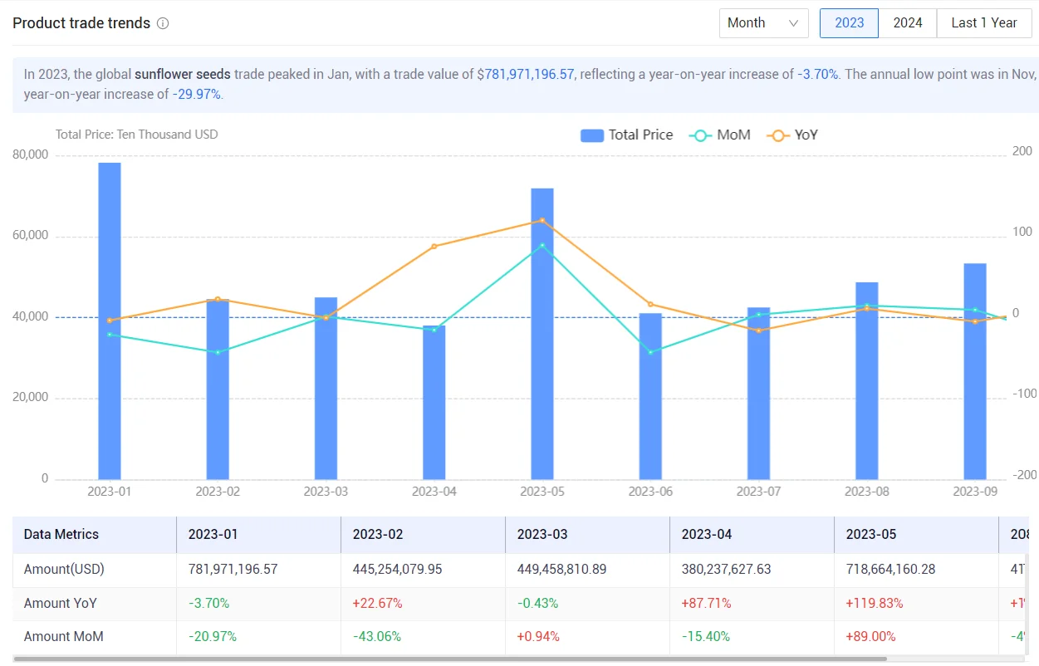Click the info icon beside Product trade trends
This screenshot has height=666, width=1039.
coord(163,23)
